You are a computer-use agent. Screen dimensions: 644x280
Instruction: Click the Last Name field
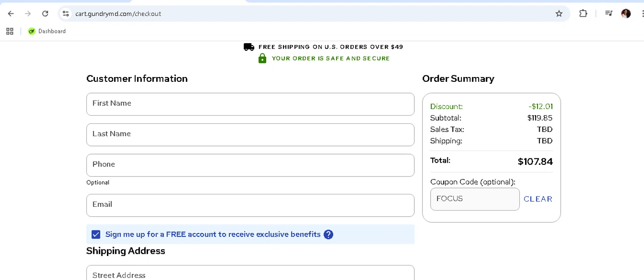click(x=250, y=134)
